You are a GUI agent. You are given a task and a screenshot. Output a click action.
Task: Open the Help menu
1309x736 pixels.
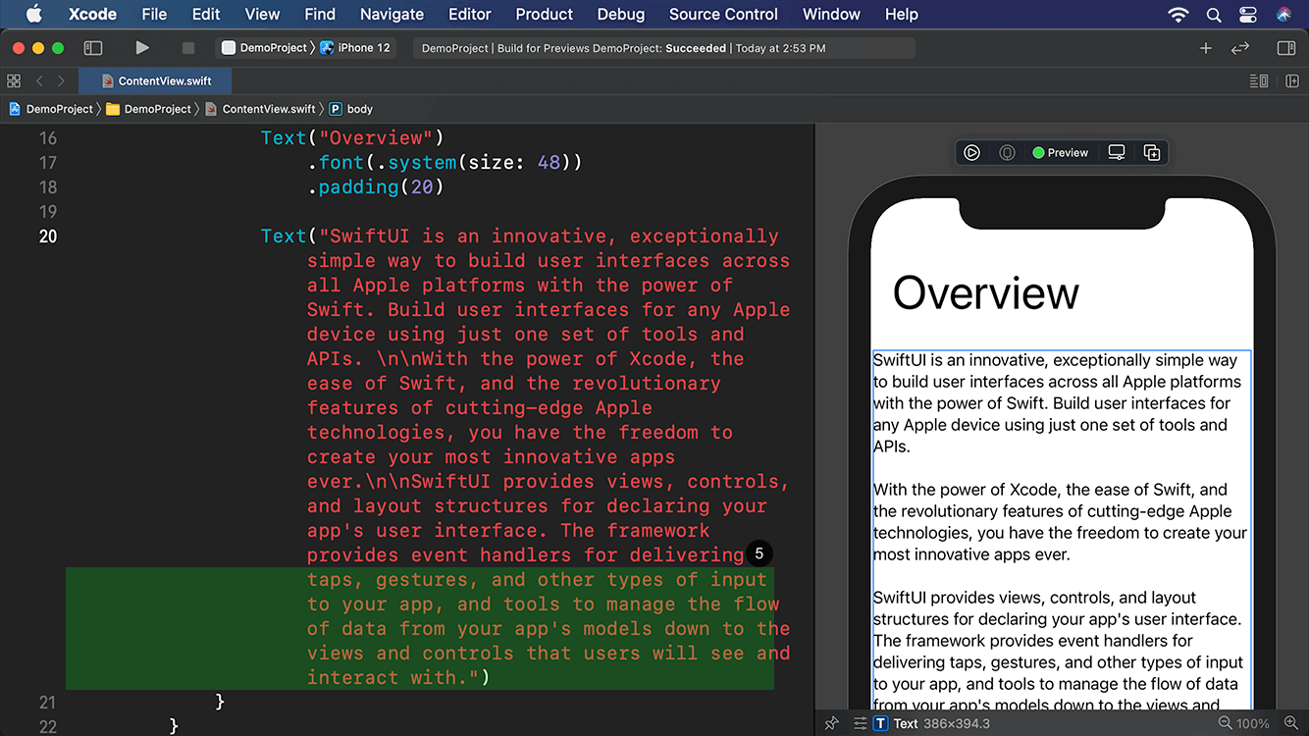[x=901, y=14]
